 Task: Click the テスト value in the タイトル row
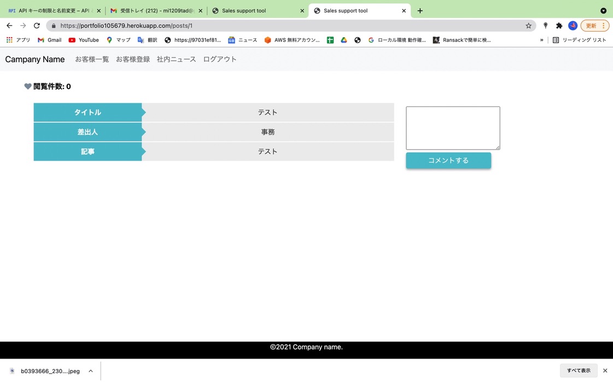(x=268, y=113)
